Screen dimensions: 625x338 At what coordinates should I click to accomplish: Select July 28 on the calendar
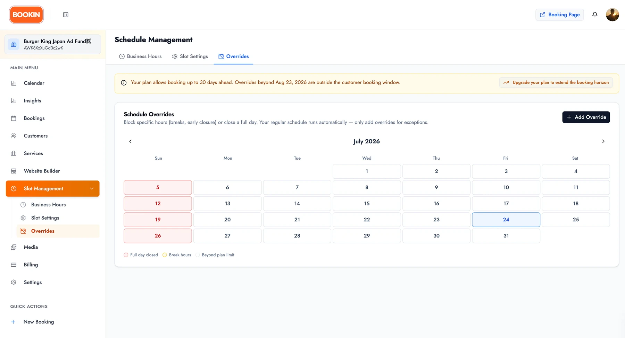point(297,236)
